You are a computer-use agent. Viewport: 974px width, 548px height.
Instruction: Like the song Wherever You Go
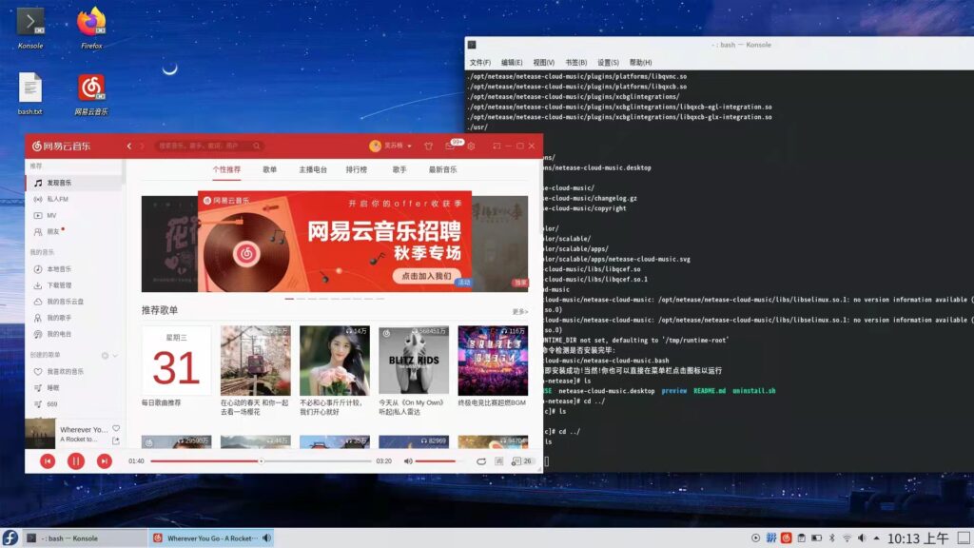[116, 429]
